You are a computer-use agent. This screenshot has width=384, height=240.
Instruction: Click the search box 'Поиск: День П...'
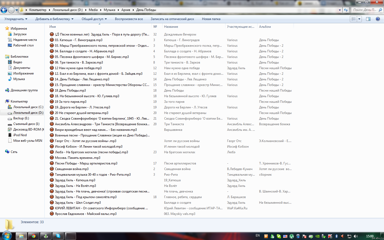365,10
